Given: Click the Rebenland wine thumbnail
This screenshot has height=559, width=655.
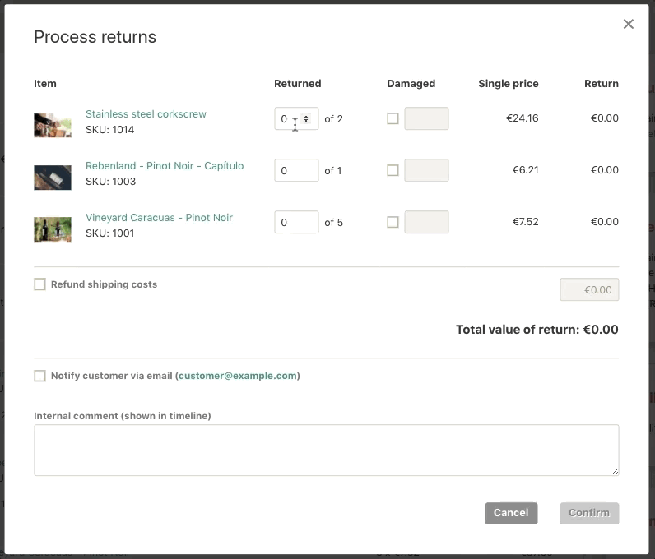Looking at the screenshot, I should 53,178.
